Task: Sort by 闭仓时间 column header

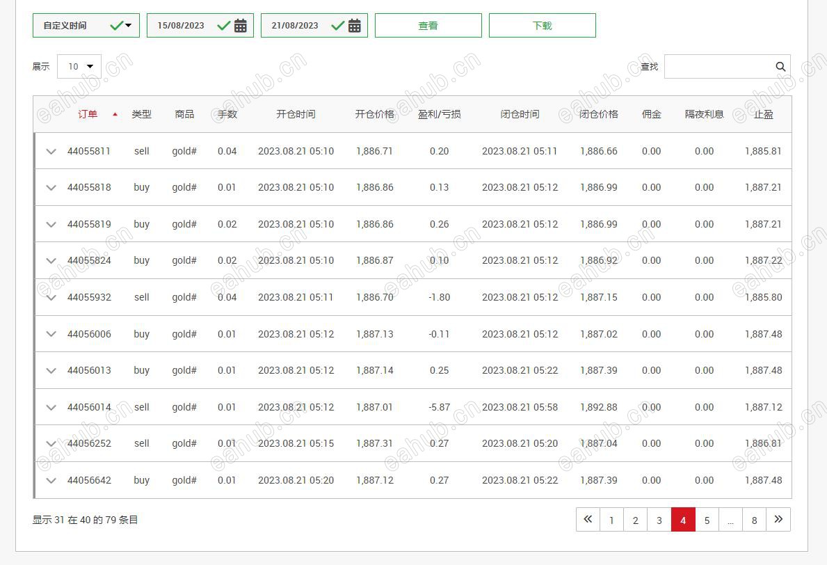Action: pos(520,114)
